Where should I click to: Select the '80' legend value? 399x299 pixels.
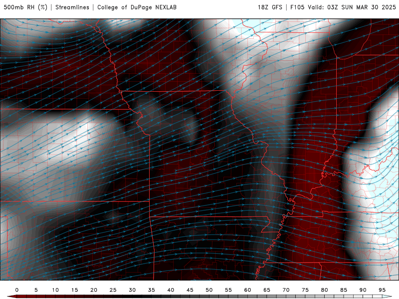[325, 290]
